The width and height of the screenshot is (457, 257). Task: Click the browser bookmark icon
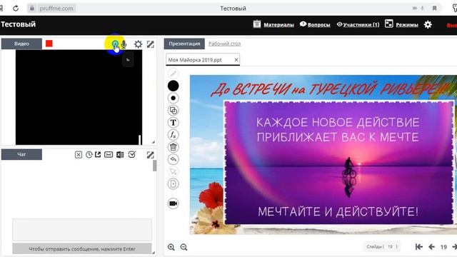click(434, 8)
